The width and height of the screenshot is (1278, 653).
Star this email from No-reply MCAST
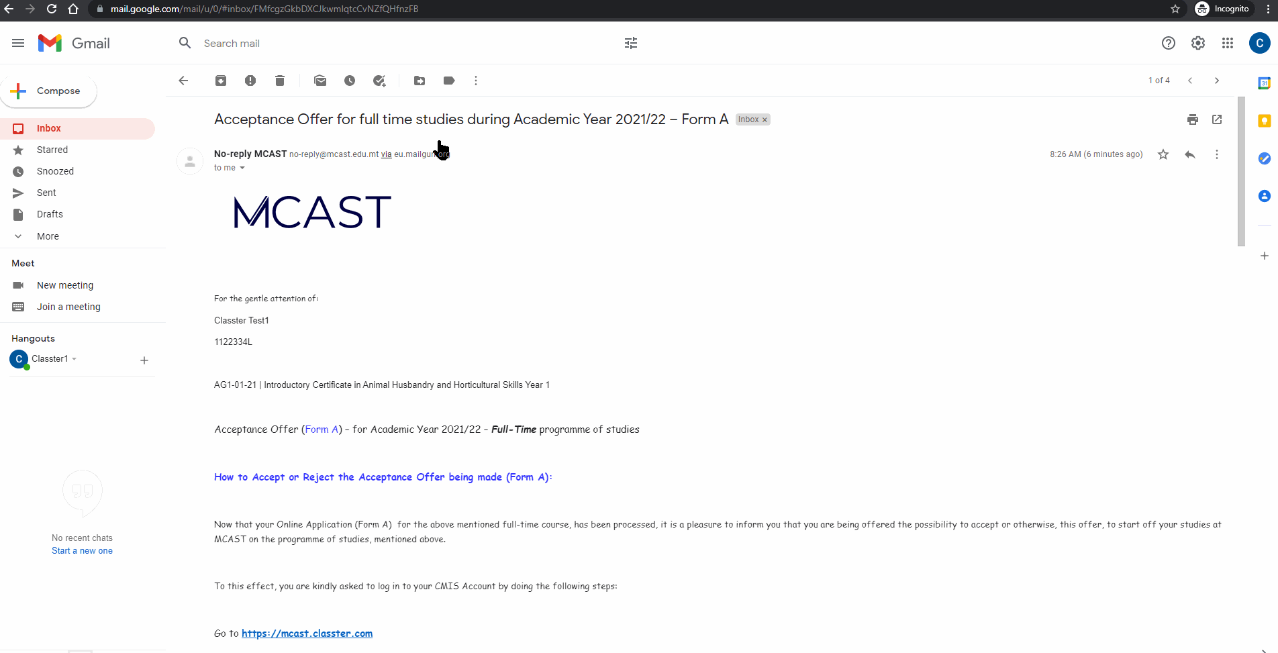coord(1163,154)
